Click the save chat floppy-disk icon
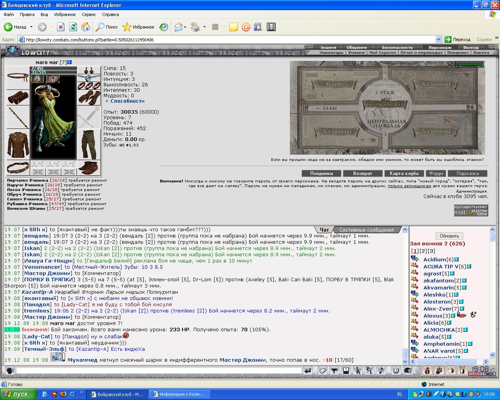 (x=346, y=370)
